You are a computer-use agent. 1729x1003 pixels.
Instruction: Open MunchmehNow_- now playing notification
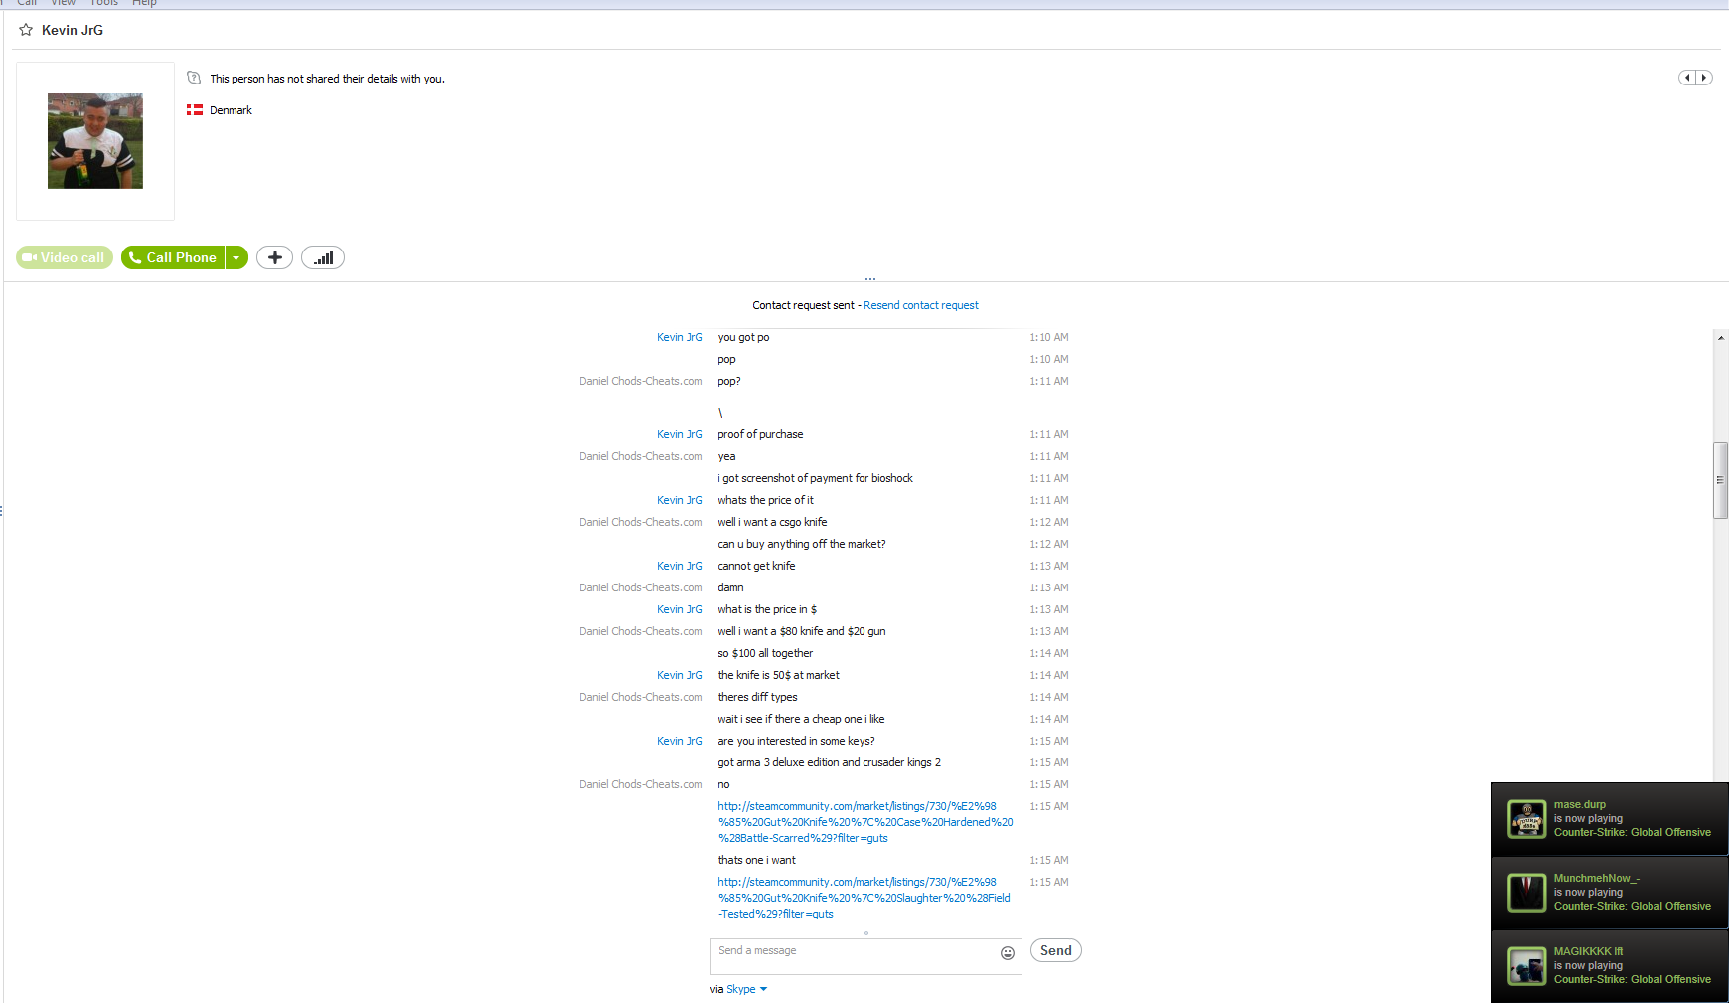[x=1610, y=893]
